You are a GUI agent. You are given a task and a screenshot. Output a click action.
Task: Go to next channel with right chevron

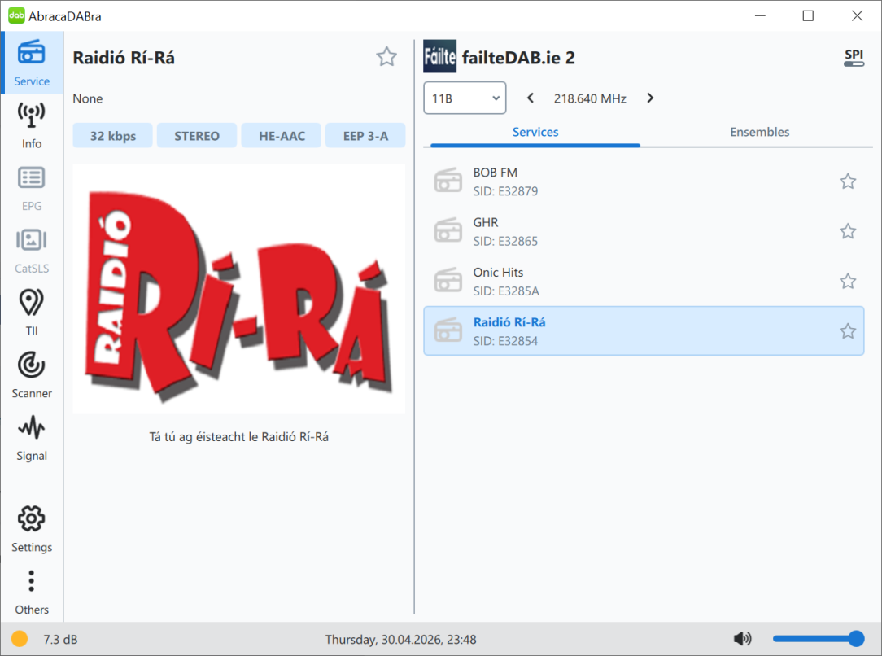(x=650, y=98)
